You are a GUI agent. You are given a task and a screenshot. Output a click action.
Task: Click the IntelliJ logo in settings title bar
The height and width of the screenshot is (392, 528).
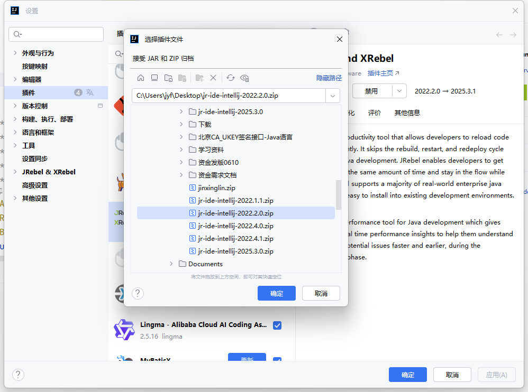coord(15,11)
